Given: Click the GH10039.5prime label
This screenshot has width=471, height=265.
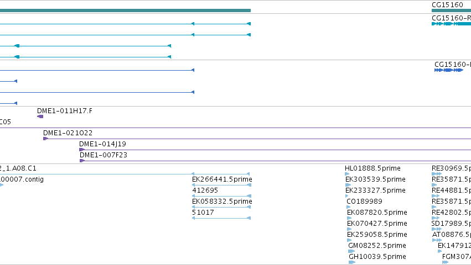Looking at the screenshot, I should [x=377, y=257].
